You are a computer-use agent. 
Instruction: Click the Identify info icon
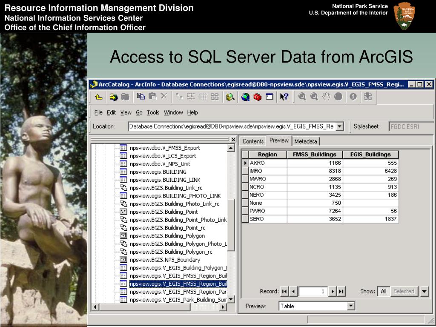(353, 97)
